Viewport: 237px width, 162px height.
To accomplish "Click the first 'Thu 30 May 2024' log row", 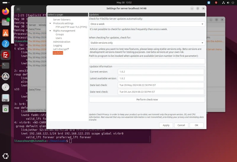I will [37, 33].
